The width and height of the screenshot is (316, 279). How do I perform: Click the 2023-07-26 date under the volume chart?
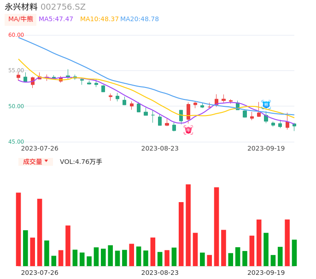pos(40,273)
